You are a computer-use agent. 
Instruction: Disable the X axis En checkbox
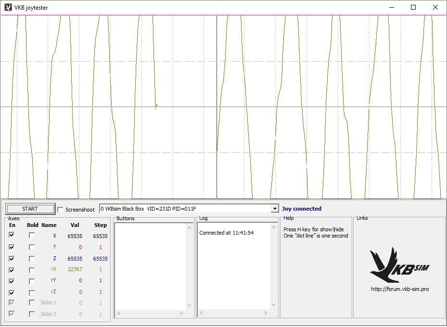tap(12, 235)
